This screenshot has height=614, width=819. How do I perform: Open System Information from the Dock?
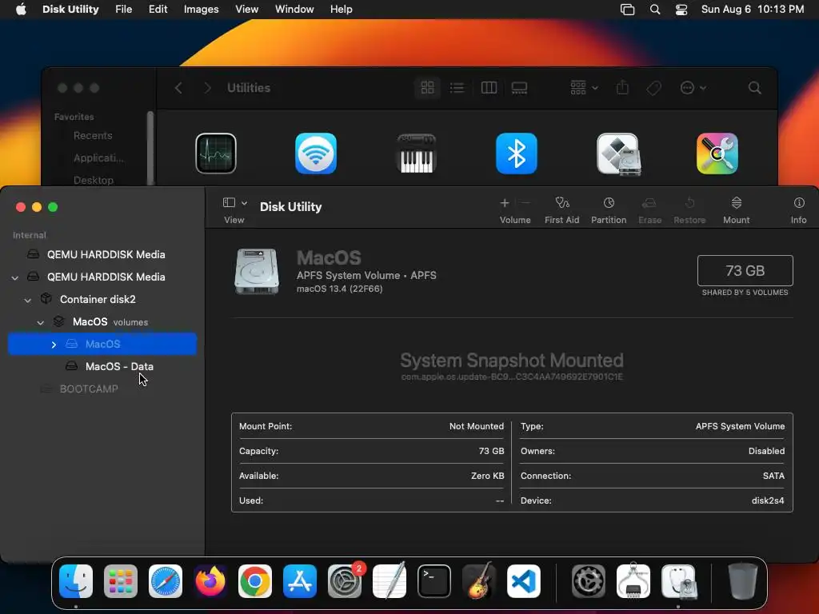(633, 581)
